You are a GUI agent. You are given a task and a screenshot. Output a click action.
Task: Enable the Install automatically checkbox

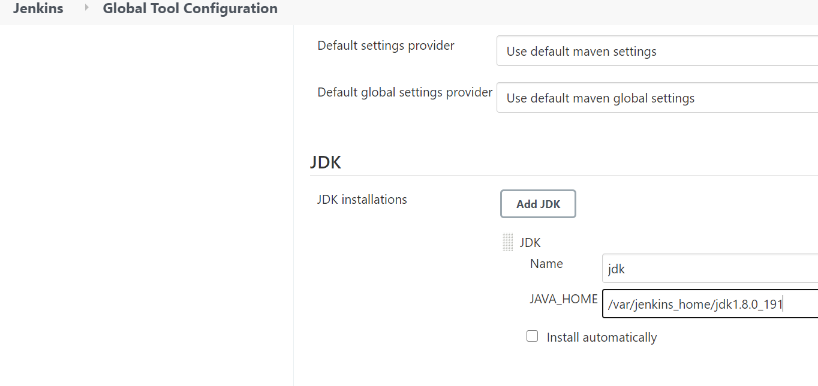(x=532, y=336)
